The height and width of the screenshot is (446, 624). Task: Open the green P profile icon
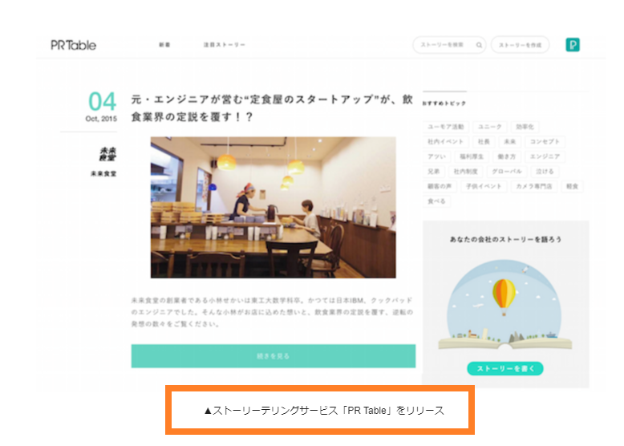572,45
